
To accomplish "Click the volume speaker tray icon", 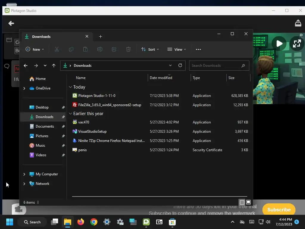I will tap(268, 222).
